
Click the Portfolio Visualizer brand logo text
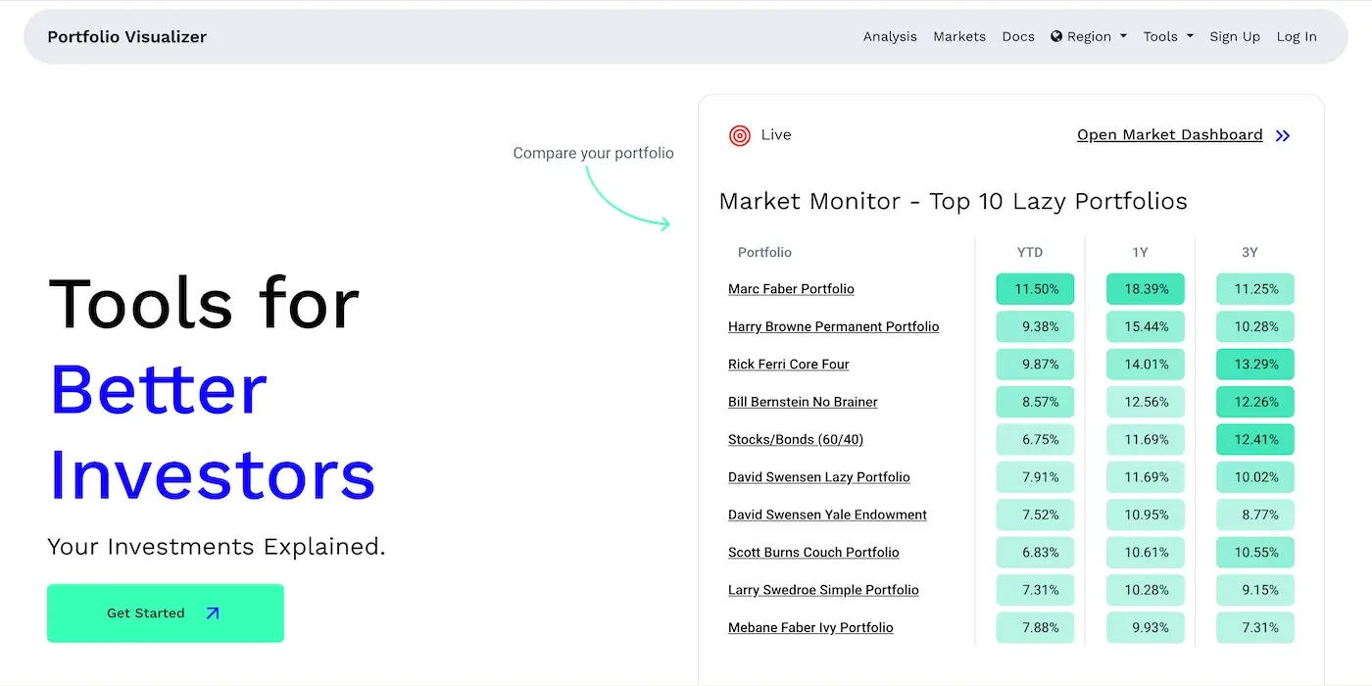tap(127, 37)
